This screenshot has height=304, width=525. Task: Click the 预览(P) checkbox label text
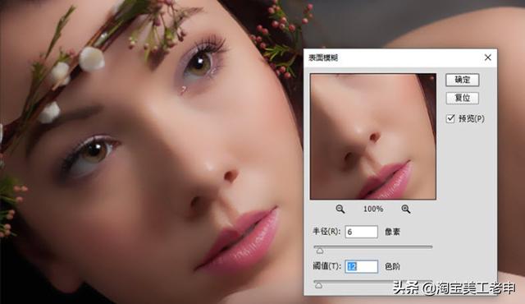[x=472, y=118]
